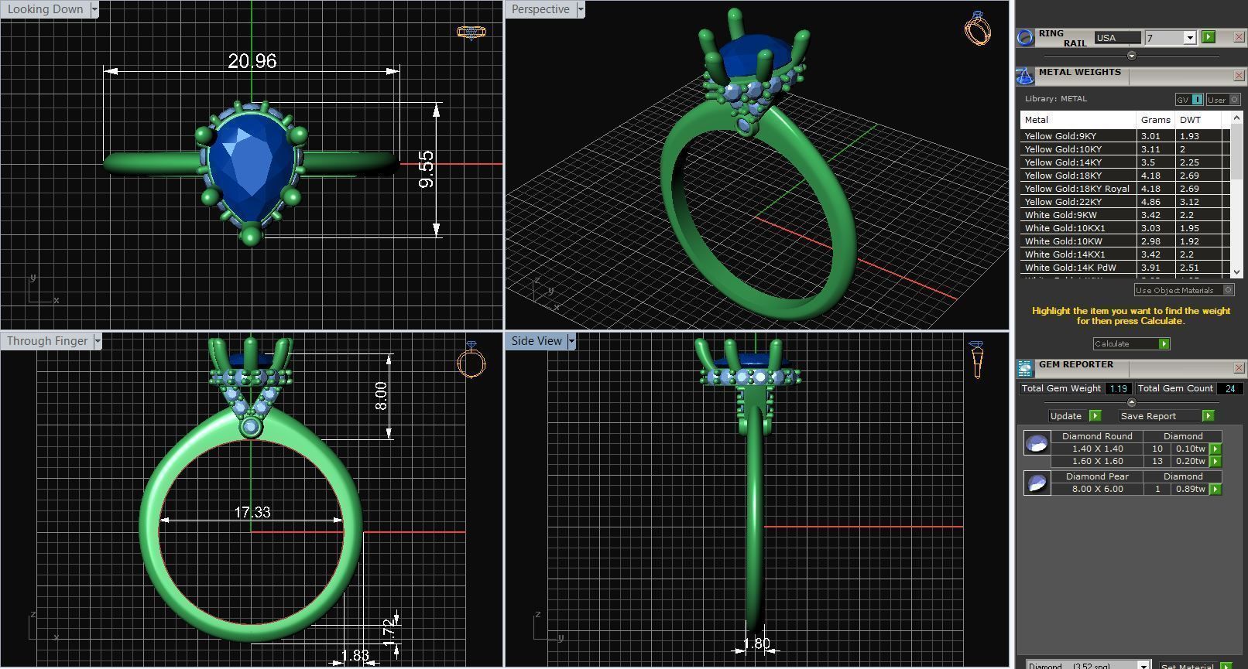Click the 8.00 X 6.00 gem size cell
Screen dimensions: 1248x669
pos(1097,490)
